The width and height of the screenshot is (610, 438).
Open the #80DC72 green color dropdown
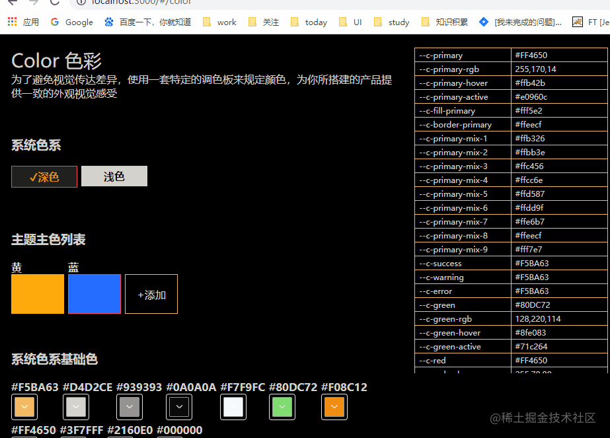tap(282, 407)
